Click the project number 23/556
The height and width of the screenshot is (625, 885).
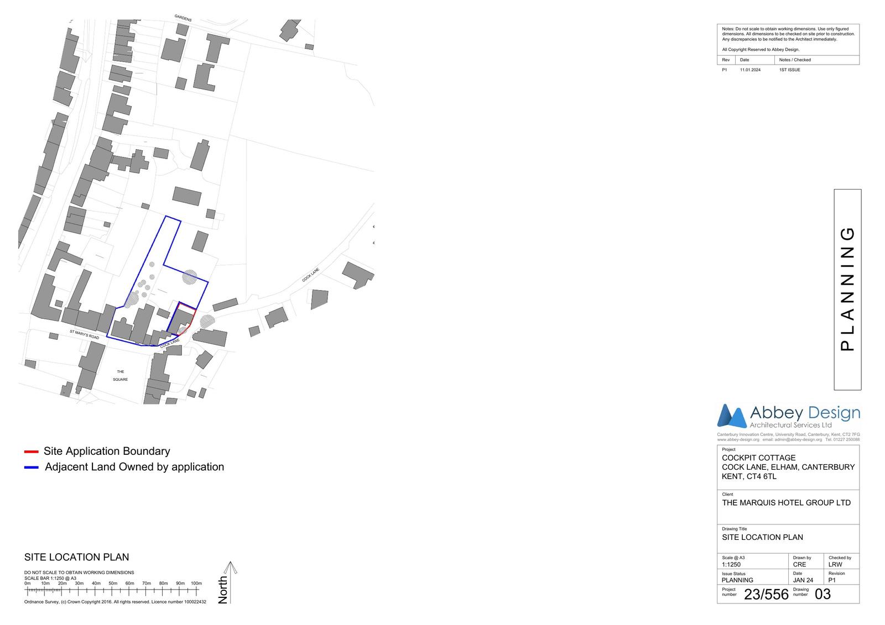coord(766,595)
